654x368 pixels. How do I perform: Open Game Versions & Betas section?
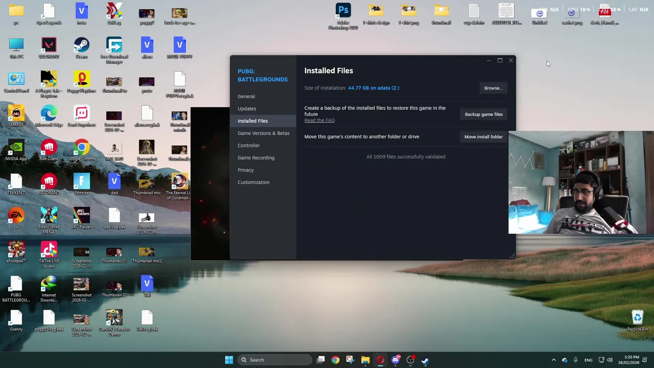click(263, 133)
